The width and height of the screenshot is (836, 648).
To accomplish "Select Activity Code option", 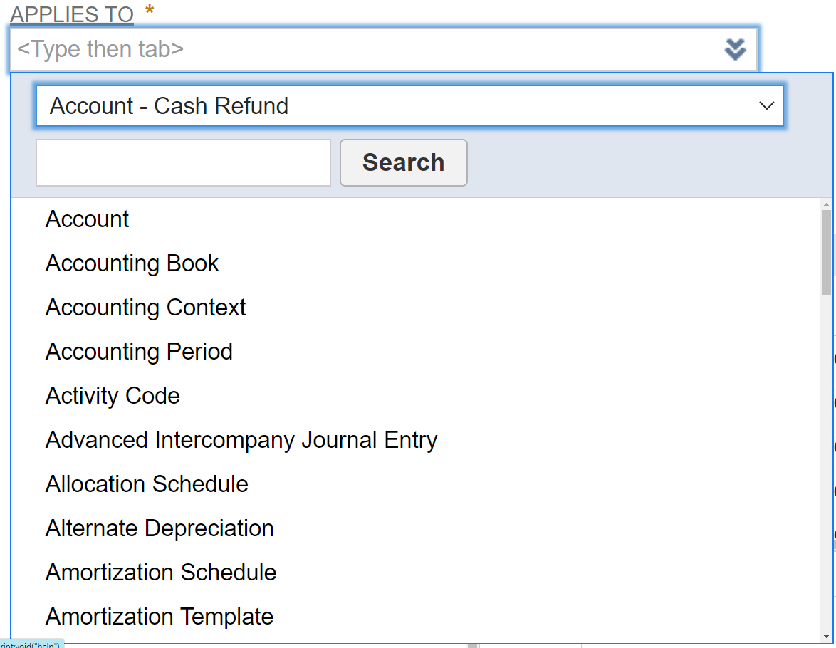I will pyautogui.click(x=113, y=396).
